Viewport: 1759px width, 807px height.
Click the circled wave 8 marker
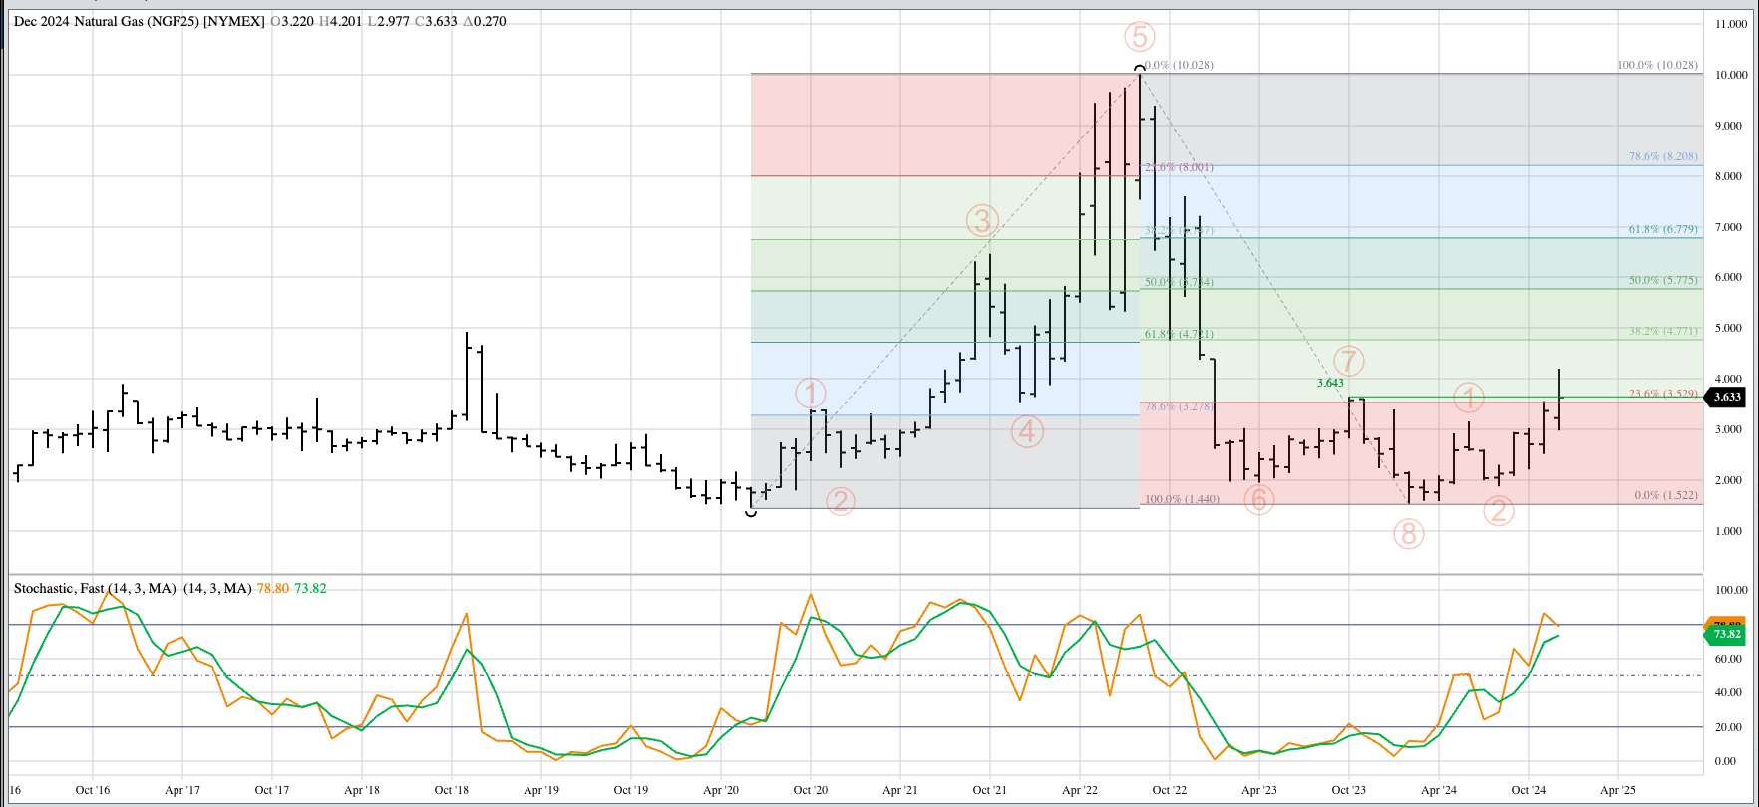click(x=1408, y=534)
